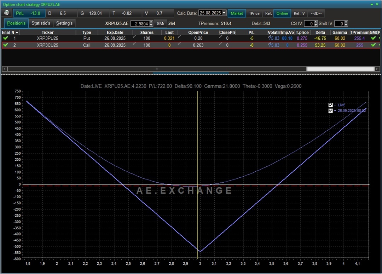Click the T theta indicator button
Viewport: 382px width, 274px height.
126,13
